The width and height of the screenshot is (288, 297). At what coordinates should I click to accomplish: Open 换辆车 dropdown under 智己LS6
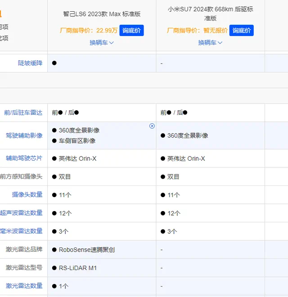(102, 43)
